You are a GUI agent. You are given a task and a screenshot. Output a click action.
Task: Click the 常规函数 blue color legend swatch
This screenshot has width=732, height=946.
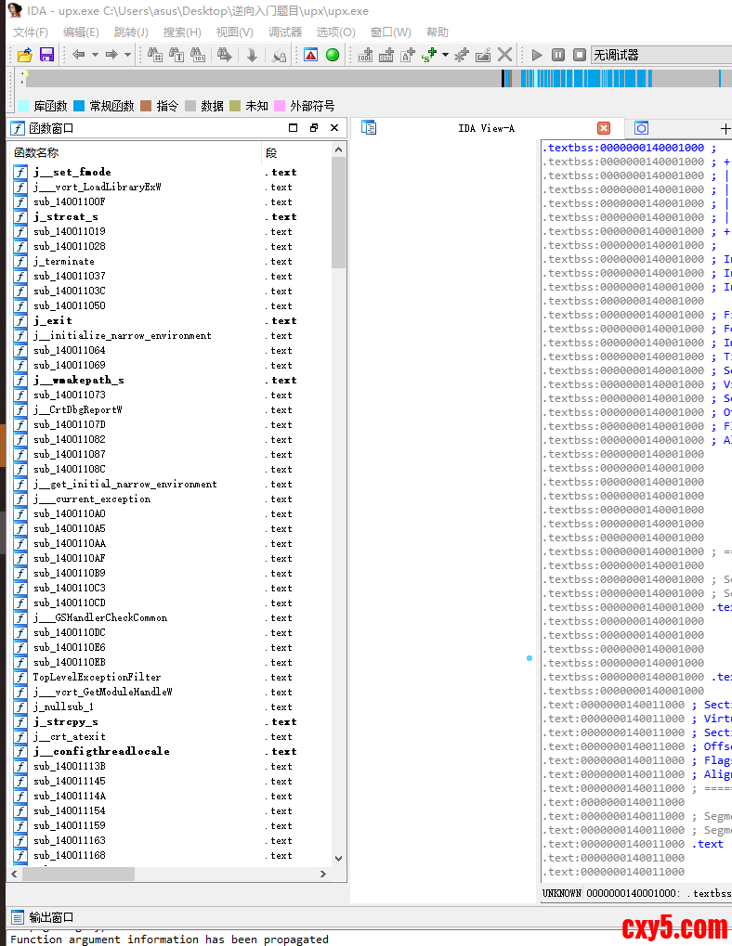[x=79, y=106]
